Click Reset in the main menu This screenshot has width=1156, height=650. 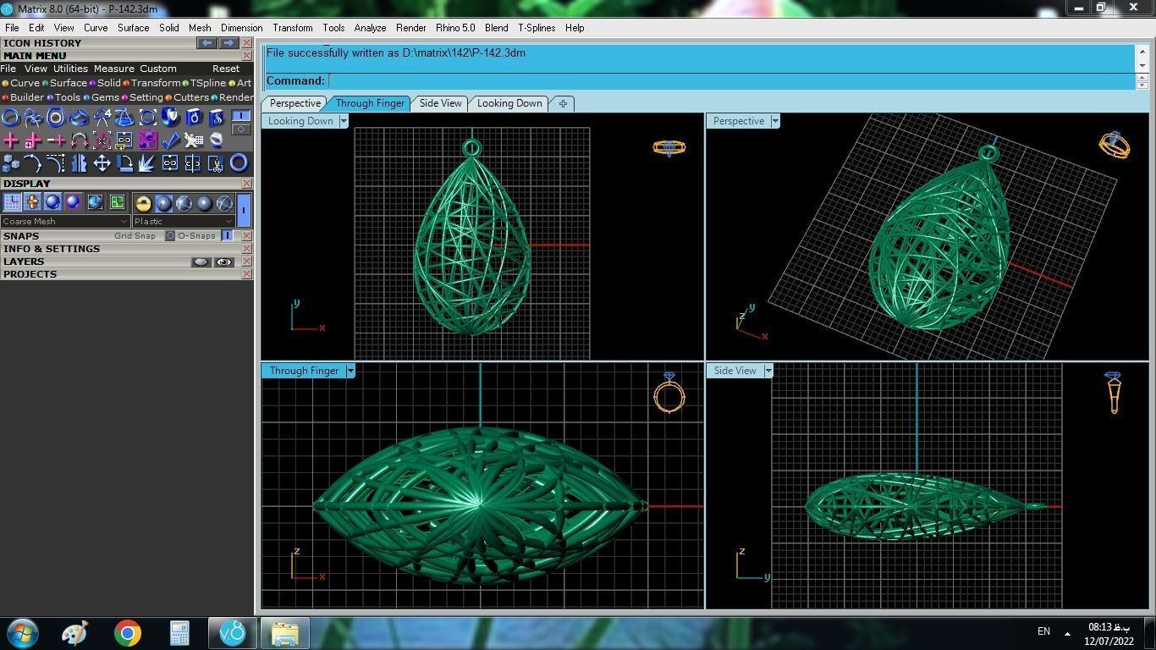click(226, 69)
